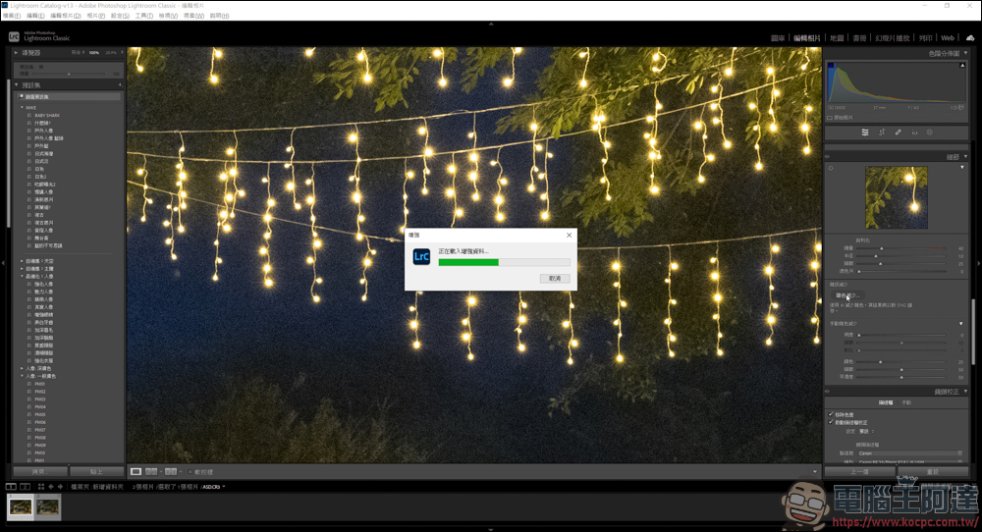Click the Lightroom Classic Lrc logo
The height and width of the screenshot is (532, 982).
tap(14, 37)
